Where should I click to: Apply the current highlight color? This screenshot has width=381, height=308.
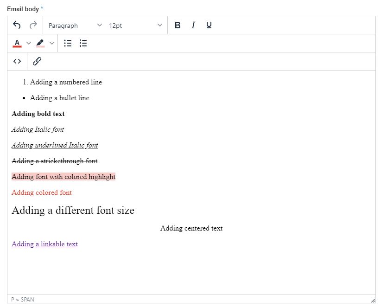40,43
